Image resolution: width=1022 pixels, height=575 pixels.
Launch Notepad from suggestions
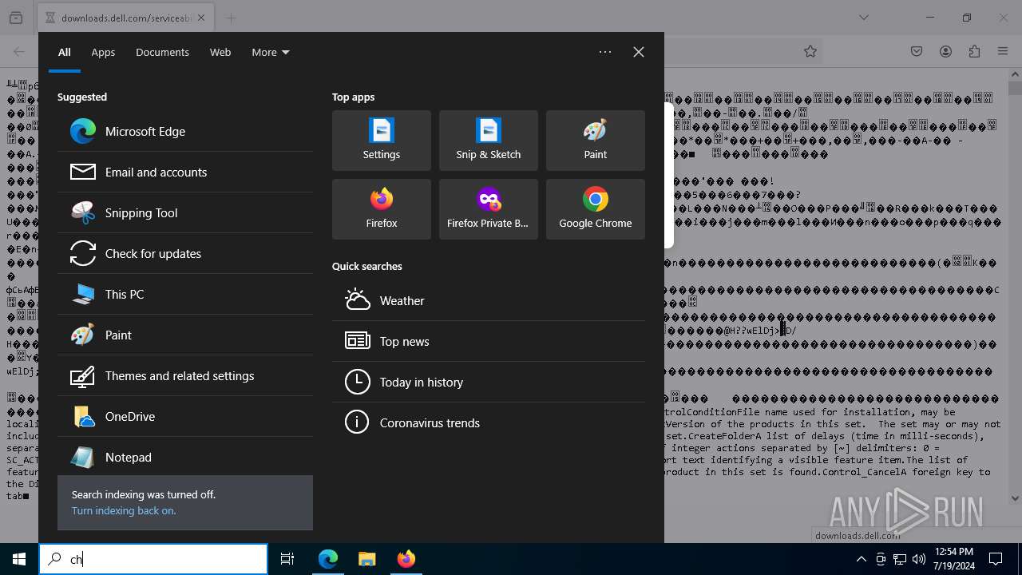(185, 458)
